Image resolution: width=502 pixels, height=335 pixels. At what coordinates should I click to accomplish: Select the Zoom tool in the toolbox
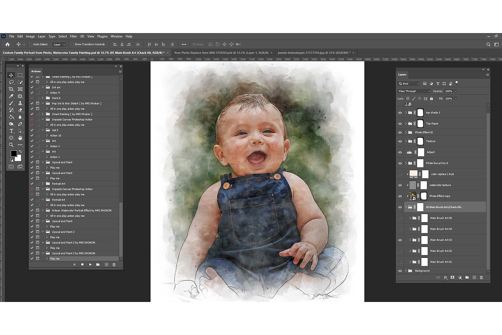[x=11, y=145]
